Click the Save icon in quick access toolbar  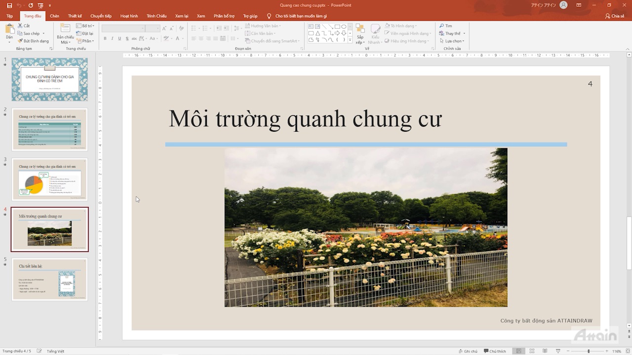pos(9,5)
